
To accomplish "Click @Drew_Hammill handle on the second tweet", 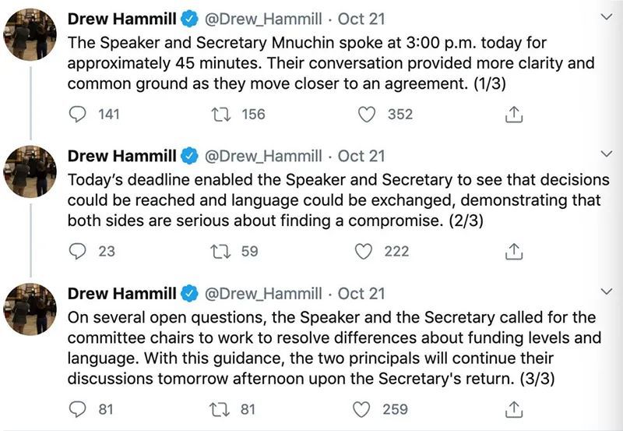I will 263,156.
